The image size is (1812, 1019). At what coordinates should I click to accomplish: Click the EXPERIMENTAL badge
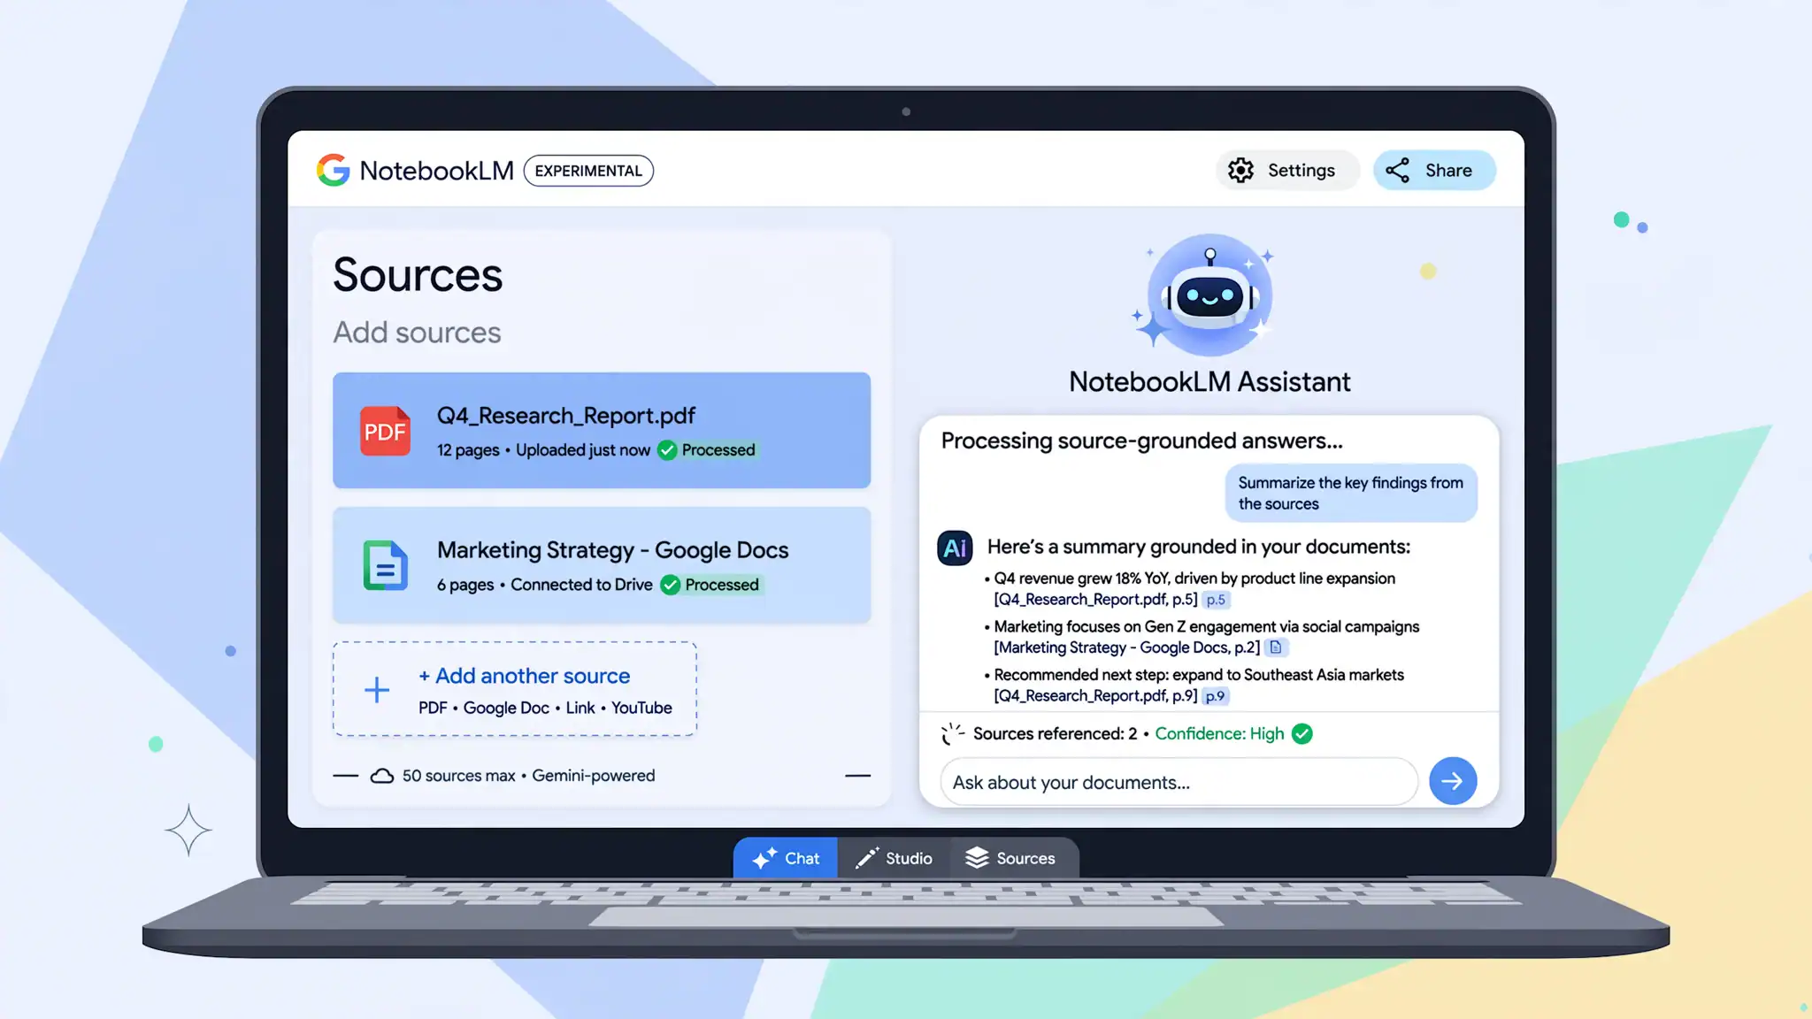coord(588,171)
